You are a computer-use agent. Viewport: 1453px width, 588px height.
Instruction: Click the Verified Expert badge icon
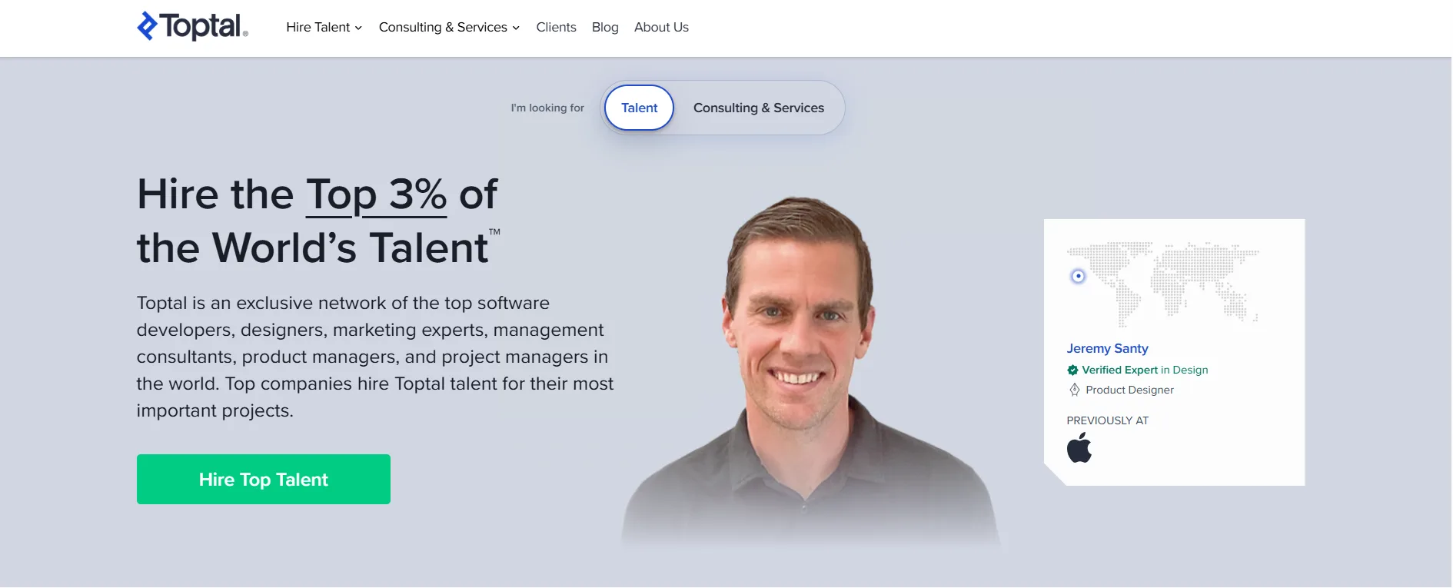(1072, 370)
